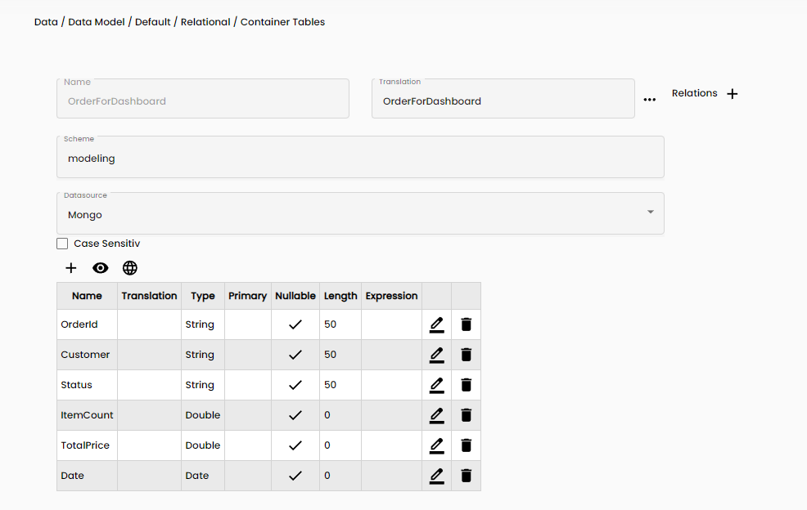
Task: Edit the OrderId column with its pencil icon
Action: [436, 324]
